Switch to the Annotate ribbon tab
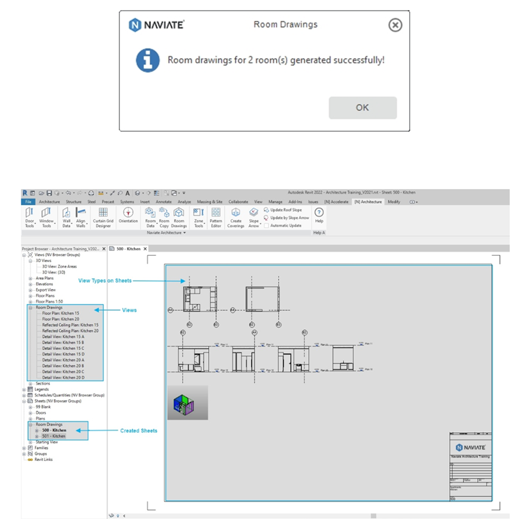The image size is (512, 519). point(164,202)
